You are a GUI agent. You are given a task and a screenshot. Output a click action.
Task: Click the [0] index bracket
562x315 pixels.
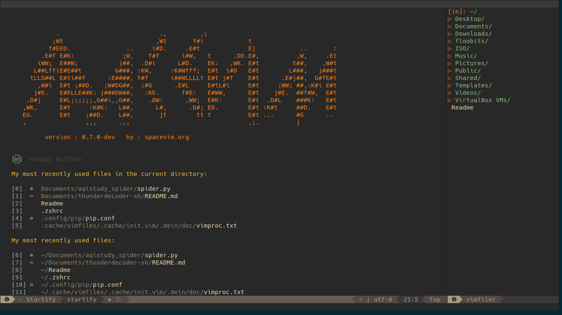point(17,189)
